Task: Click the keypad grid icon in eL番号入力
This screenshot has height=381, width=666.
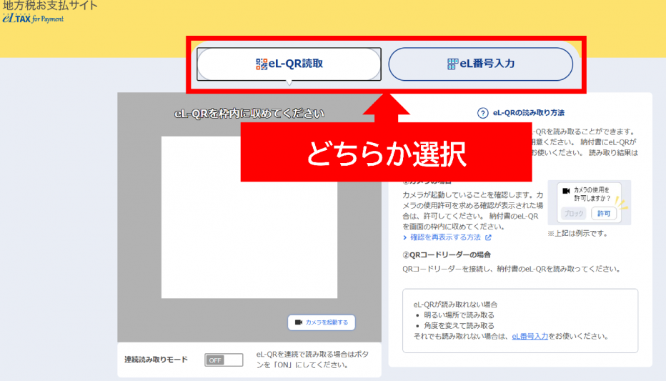Action: (453, 64)
